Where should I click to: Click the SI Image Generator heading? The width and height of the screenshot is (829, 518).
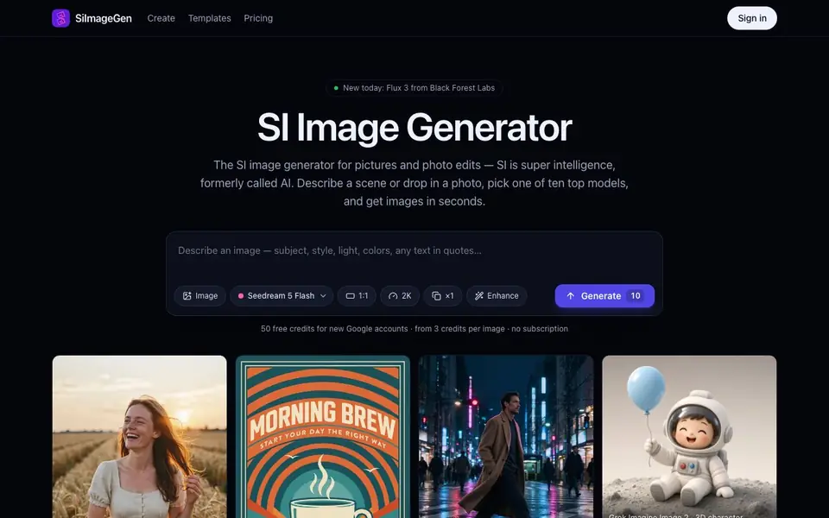point(414,128)
